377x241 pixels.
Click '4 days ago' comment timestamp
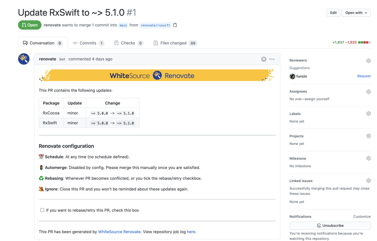click(x=102, y=59)
